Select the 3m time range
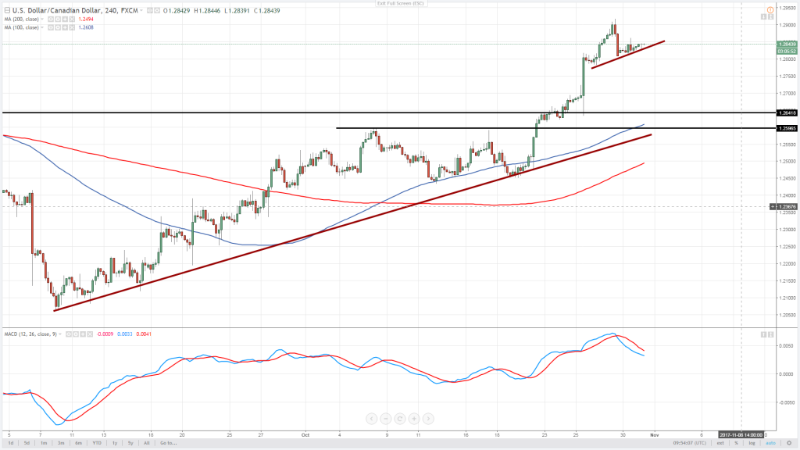Image resolution: width=800 pixels, height=450 pixels. [61, 443]
